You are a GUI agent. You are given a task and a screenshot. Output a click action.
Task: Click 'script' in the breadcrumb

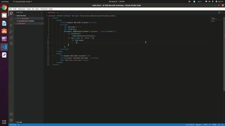75,16
